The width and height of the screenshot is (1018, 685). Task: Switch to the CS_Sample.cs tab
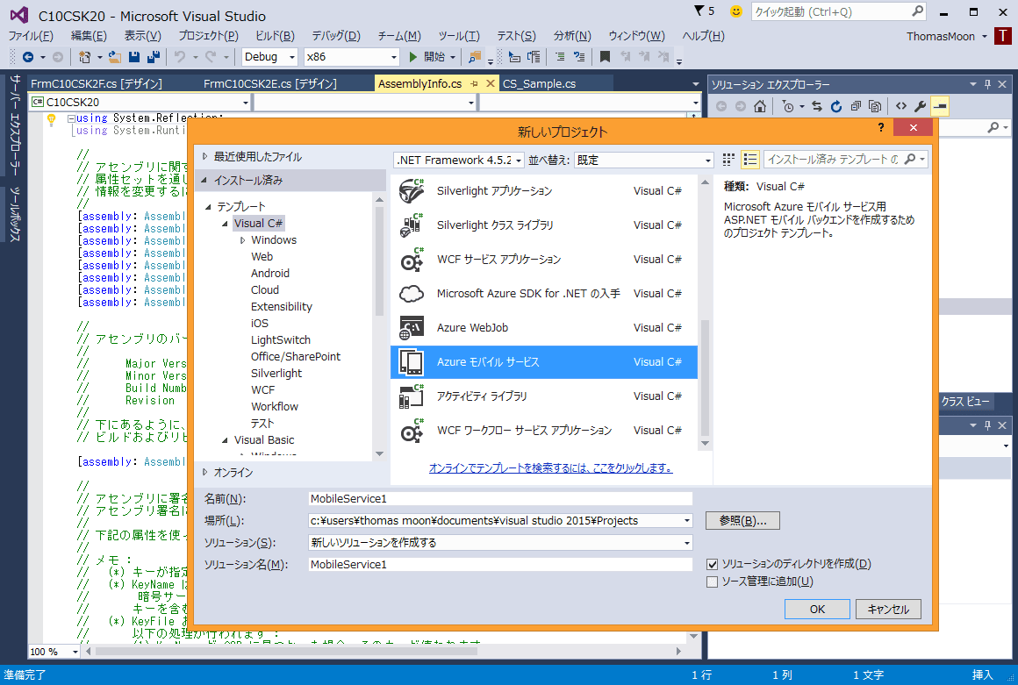point(540,83)
